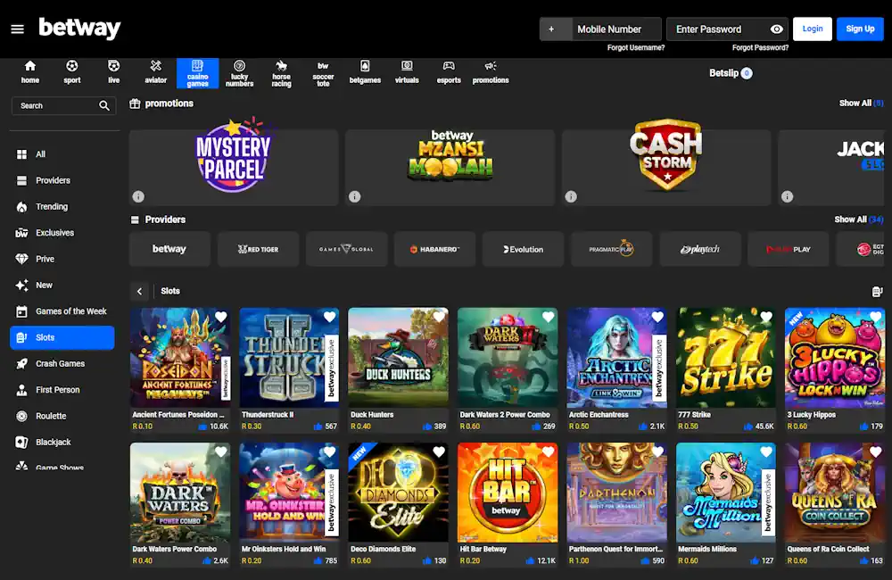The image size is (892, 580).
Task: Select Crash Games in the sidebar
Action: (x=60, y=363)
